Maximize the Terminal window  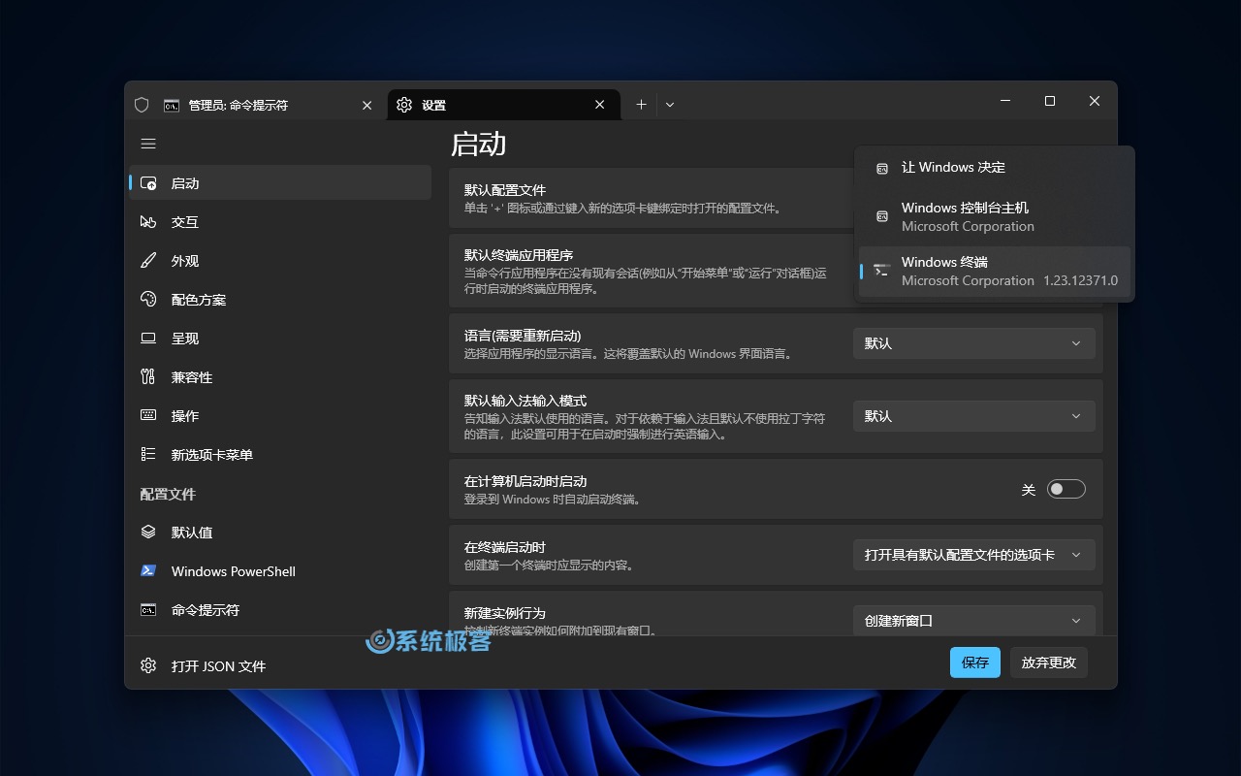(x=1050, y=101)
